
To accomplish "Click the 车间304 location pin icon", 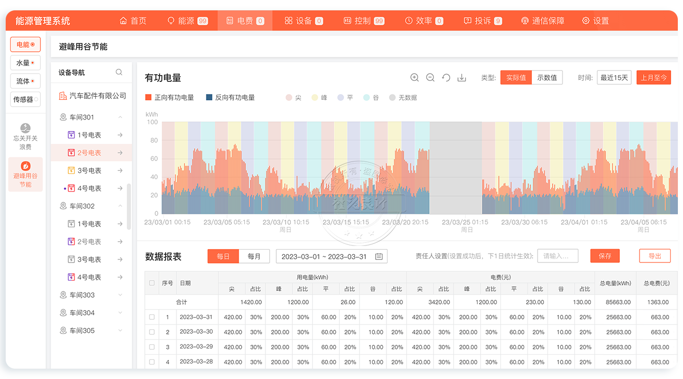I will (x=63, y=313).
